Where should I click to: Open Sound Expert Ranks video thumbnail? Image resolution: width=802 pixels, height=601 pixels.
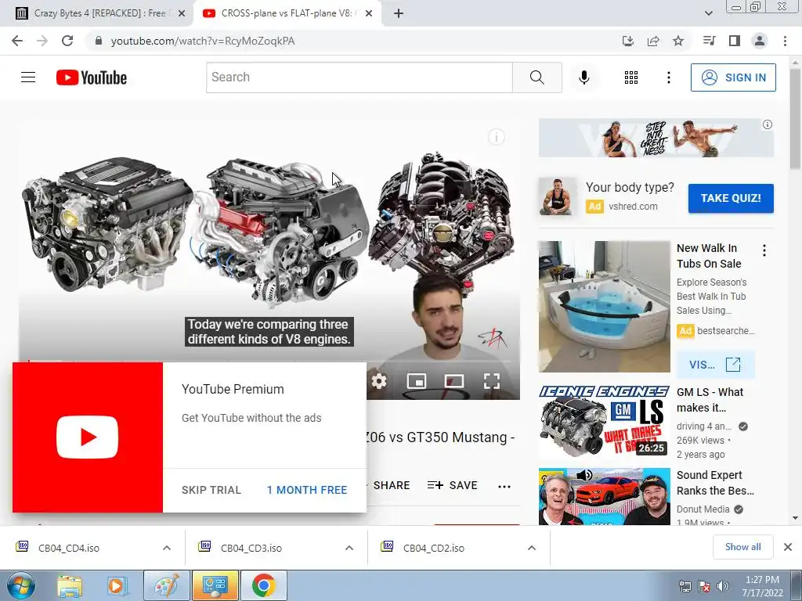(604, 496)
